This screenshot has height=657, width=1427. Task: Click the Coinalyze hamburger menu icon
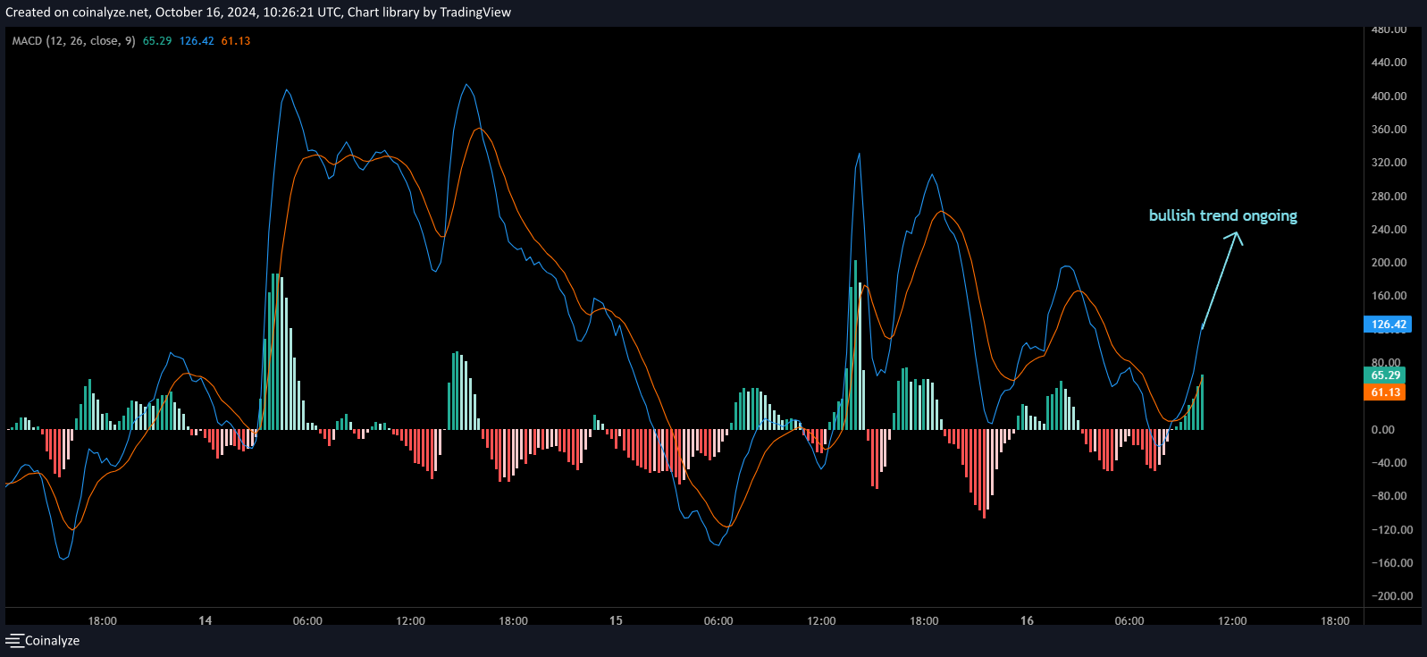(x=14, y=641)
